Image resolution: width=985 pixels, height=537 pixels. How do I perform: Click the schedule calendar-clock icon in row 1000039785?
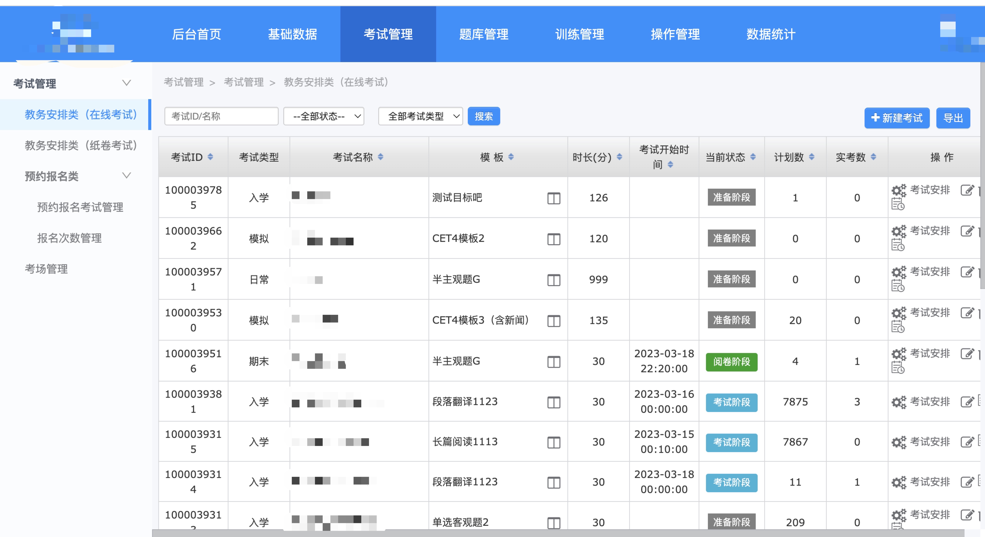pyautogui.click(x=898, y=204)
